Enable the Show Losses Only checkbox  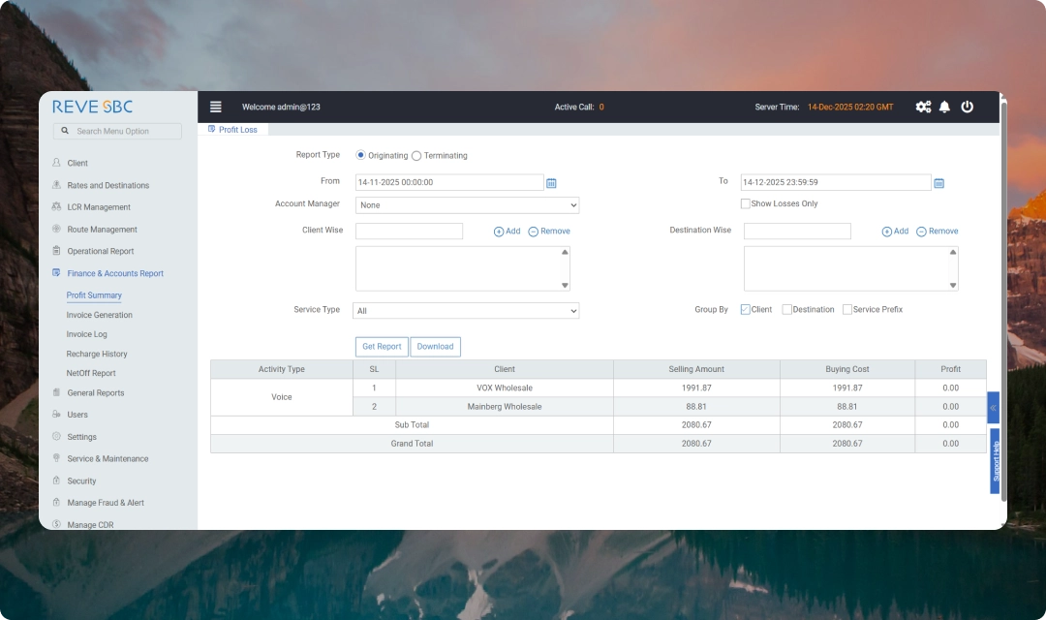746,204
